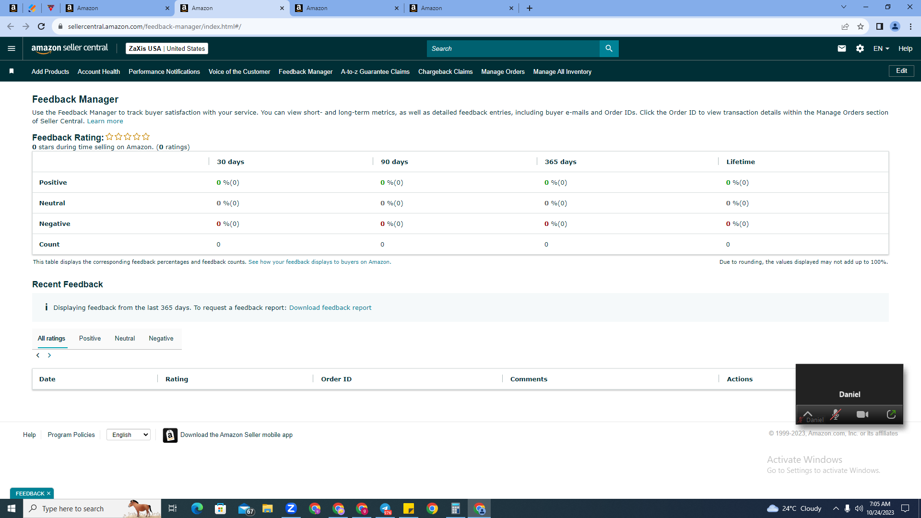921x518 pixels.
Task: Open the Chrome profile avatar
Action: pos(895,26)
